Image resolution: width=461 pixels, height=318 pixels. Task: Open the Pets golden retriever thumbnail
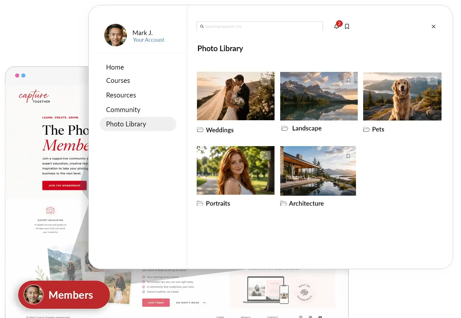click(x=402, y=96)
